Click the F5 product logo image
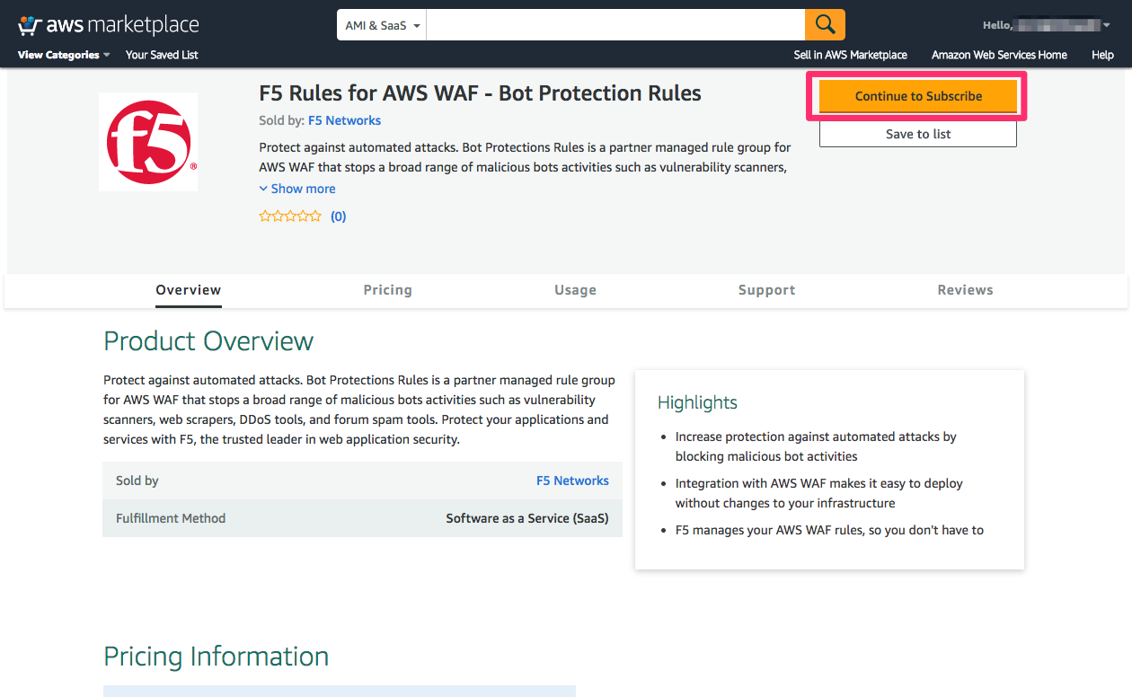 click(148, 141)
